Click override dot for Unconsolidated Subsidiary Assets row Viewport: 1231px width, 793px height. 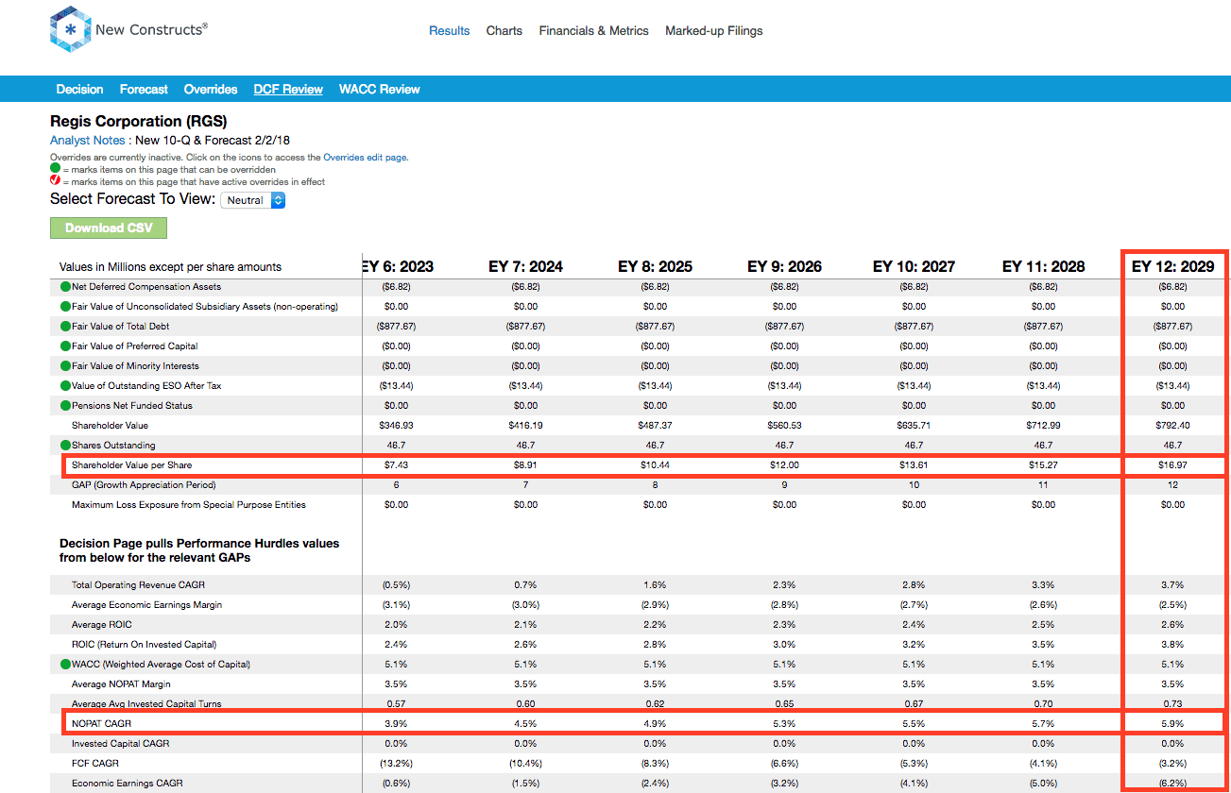[65, 307]
